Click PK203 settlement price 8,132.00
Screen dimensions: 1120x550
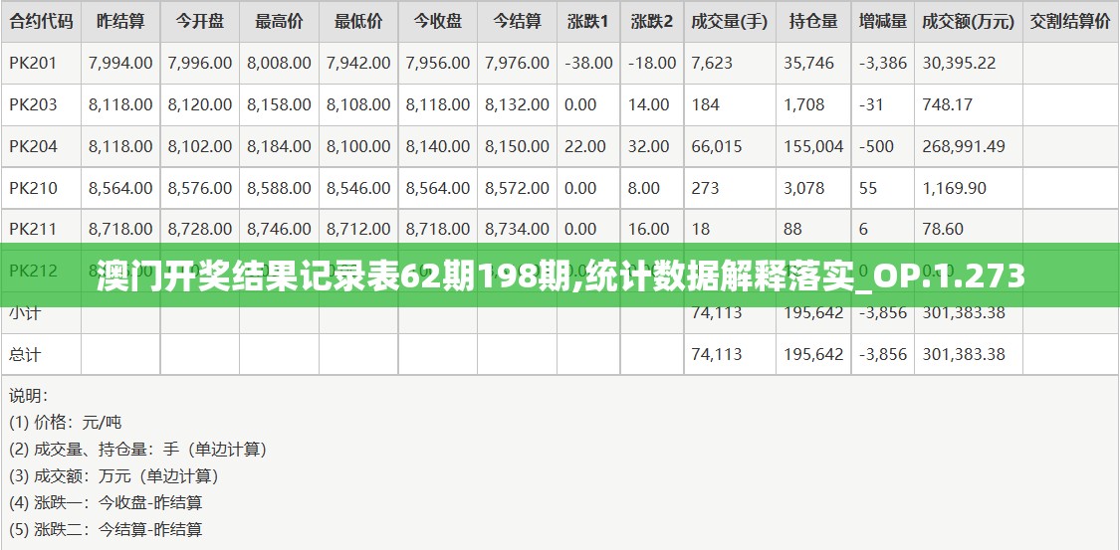pyautogui.click(x=517, y=104)
